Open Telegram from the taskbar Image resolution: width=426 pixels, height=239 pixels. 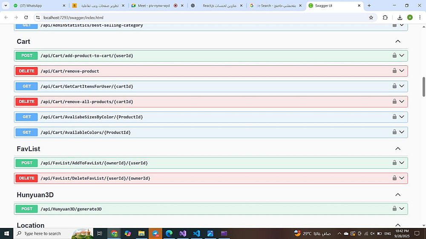click(x=155, y=233)
